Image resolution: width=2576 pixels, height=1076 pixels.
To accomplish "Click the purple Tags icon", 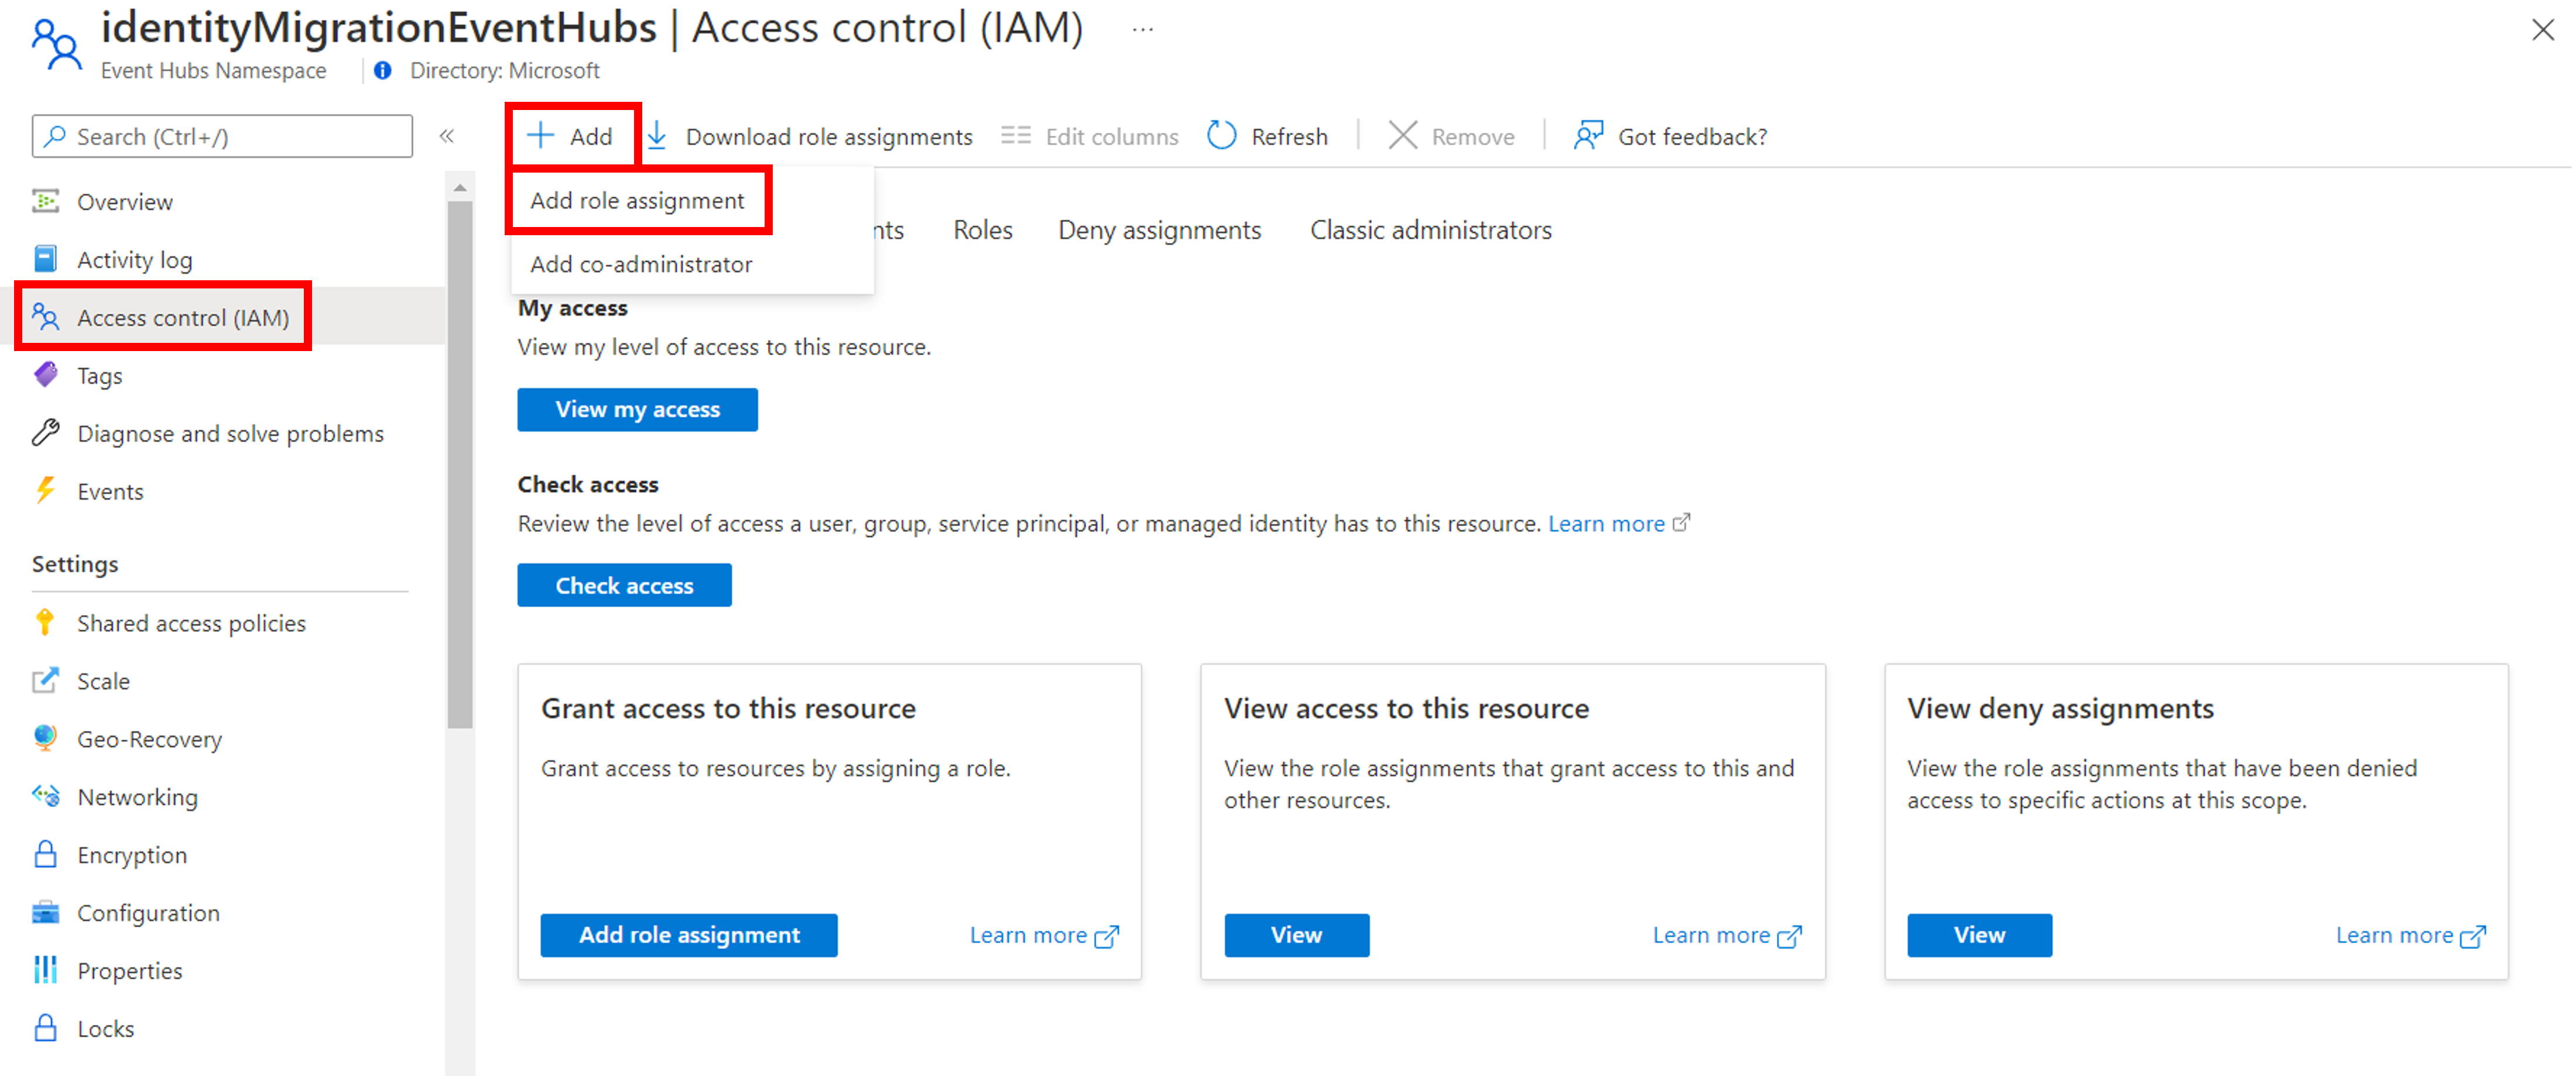I will tap(46, 374).
